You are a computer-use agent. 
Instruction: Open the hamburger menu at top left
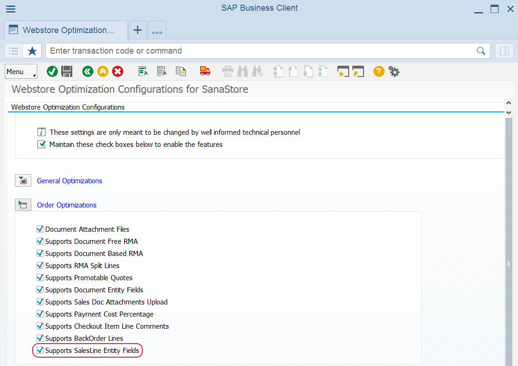point(10,9)
